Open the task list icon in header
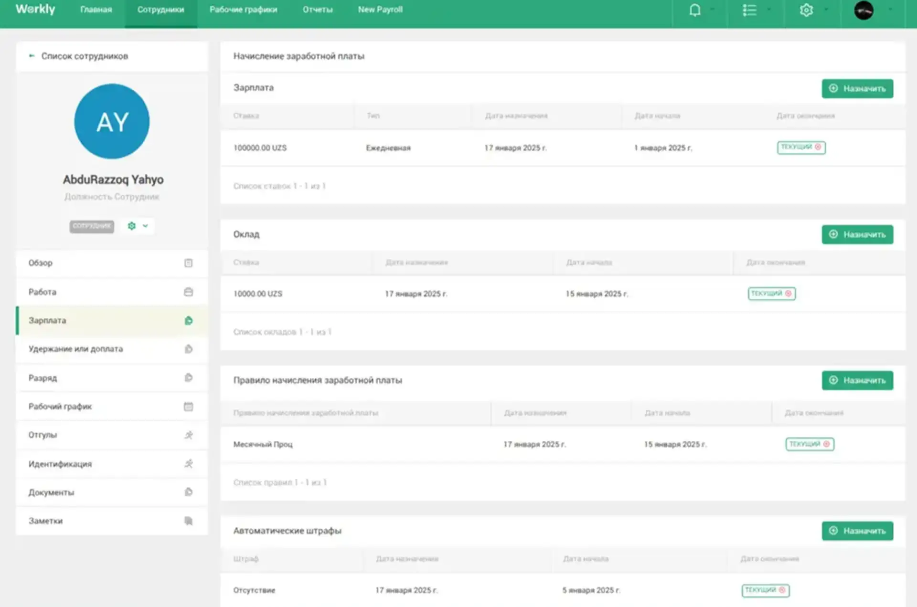Screen dimensions: 917x607 click(x=749, y=10)
